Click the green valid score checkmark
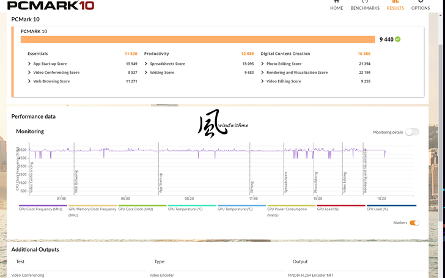 click(x=397, y=39)
